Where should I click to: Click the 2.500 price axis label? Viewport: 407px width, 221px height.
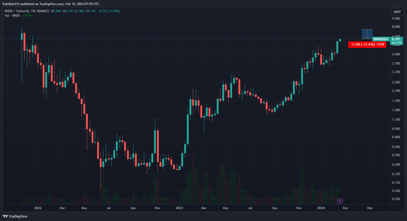coord(396,82)
